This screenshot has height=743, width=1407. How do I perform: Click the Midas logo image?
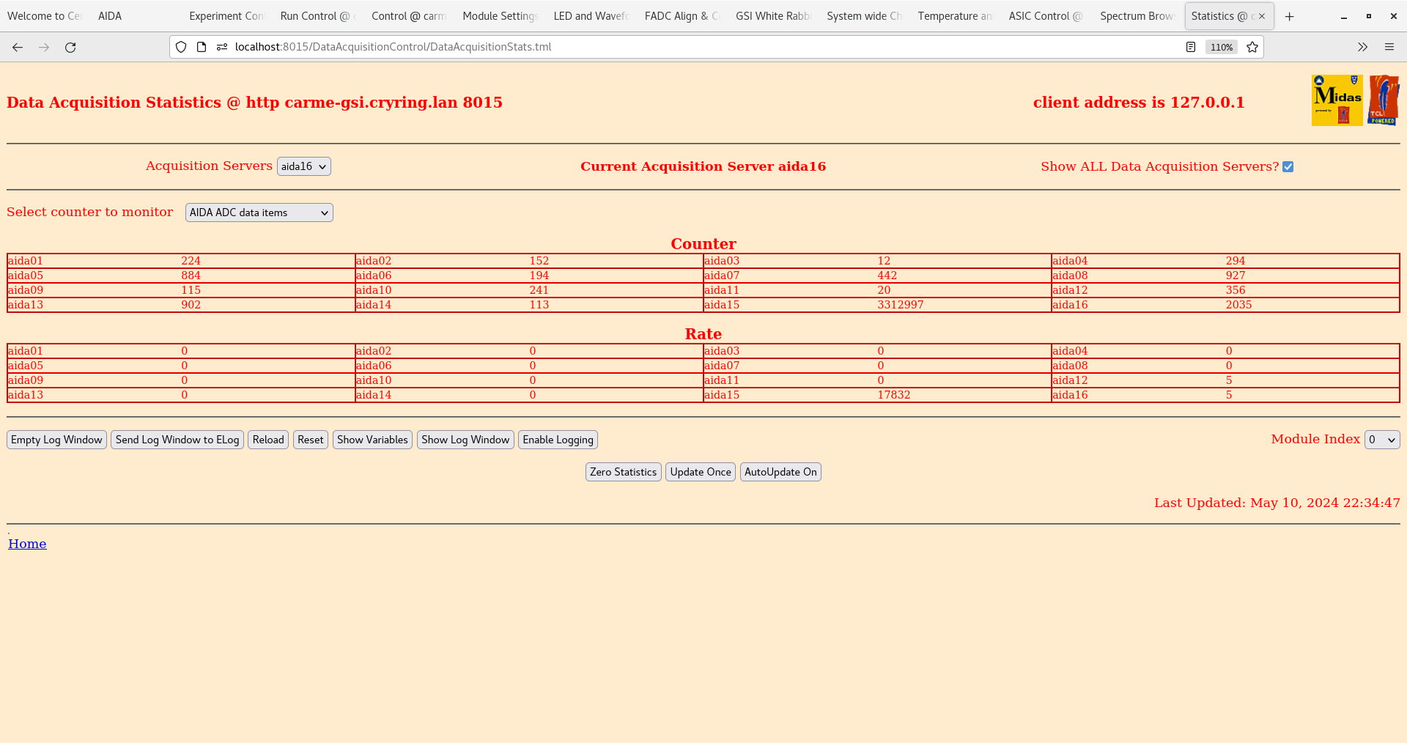point(1336,100)
